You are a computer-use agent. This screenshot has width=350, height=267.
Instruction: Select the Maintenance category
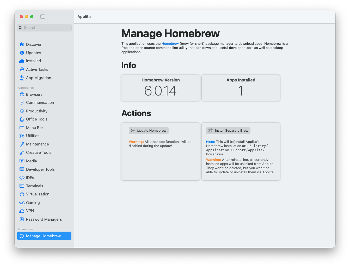pos(44,144)
